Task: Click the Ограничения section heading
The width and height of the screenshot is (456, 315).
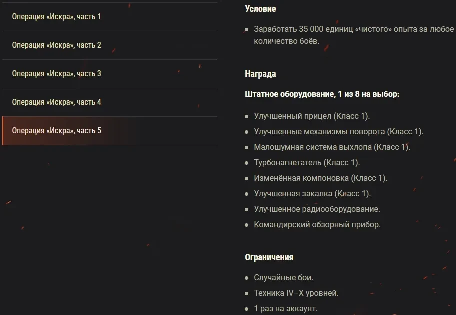Action: tap(269, 257)
